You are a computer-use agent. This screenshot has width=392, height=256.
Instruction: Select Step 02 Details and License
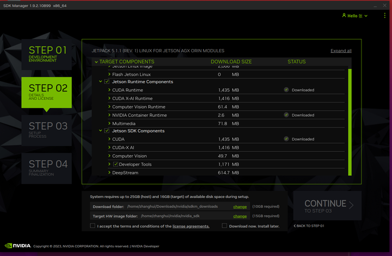[46, 92]
